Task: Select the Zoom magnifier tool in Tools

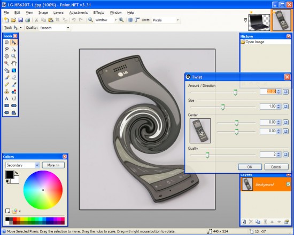Action: pyautogui.click(x=13, y=56)
